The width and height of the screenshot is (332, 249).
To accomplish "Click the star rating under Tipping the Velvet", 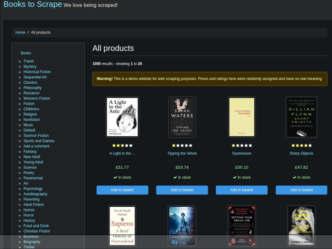I will coord(182,145).
